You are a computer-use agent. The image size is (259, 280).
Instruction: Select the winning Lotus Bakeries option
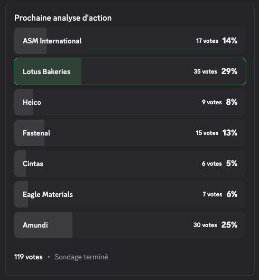tap(130, 71)
